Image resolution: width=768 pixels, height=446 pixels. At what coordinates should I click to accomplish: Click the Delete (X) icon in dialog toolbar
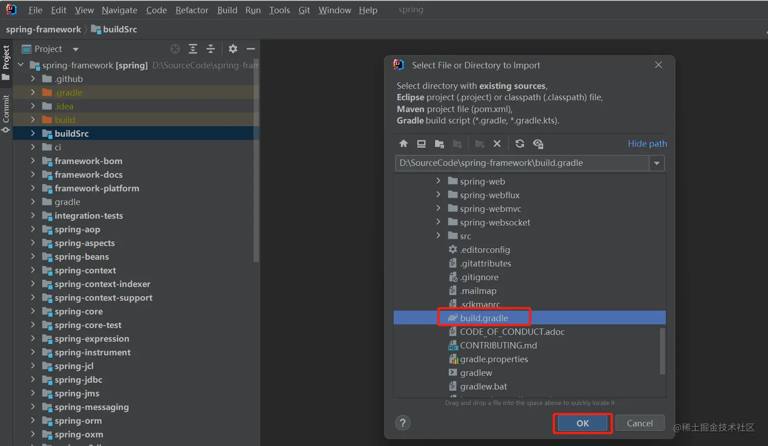coord(497,144)
